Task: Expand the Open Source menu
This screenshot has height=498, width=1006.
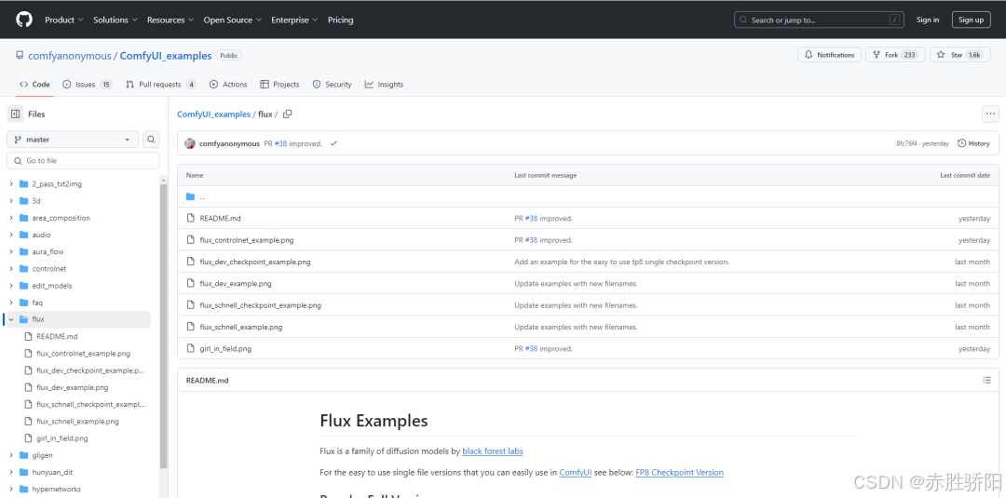Action: 232,20
